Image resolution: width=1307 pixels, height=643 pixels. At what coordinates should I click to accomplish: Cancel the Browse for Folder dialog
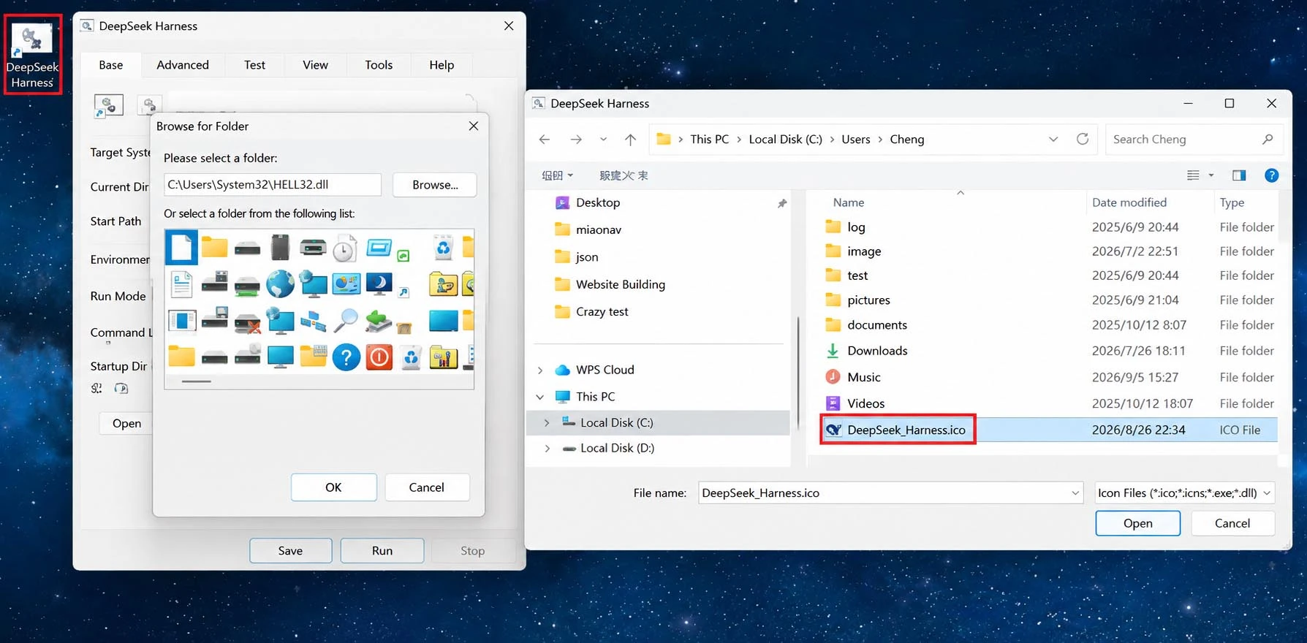[x=427, y=487]
